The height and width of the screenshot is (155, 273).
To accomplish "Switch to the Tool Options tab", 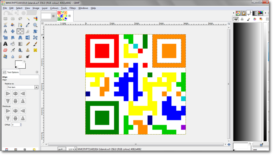I will [x=11, y=72].
